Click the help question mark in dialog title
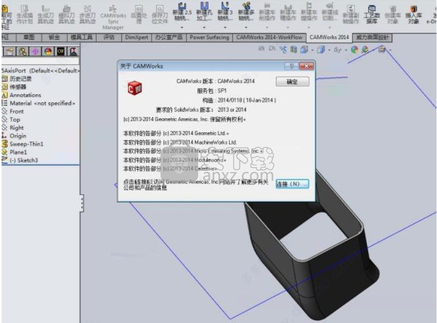This screenshot has width=437, height=323. (292, 66)
